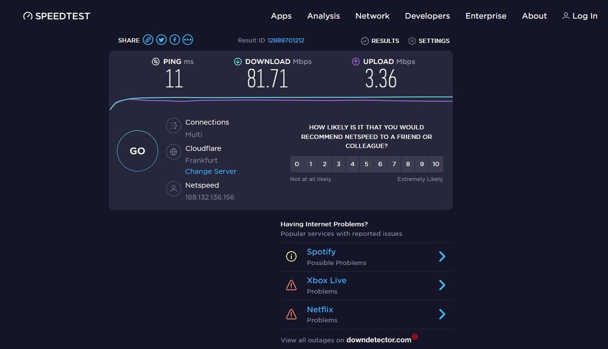Share result on Twitter
Screen dimensions: 608x349
(161, 40)
